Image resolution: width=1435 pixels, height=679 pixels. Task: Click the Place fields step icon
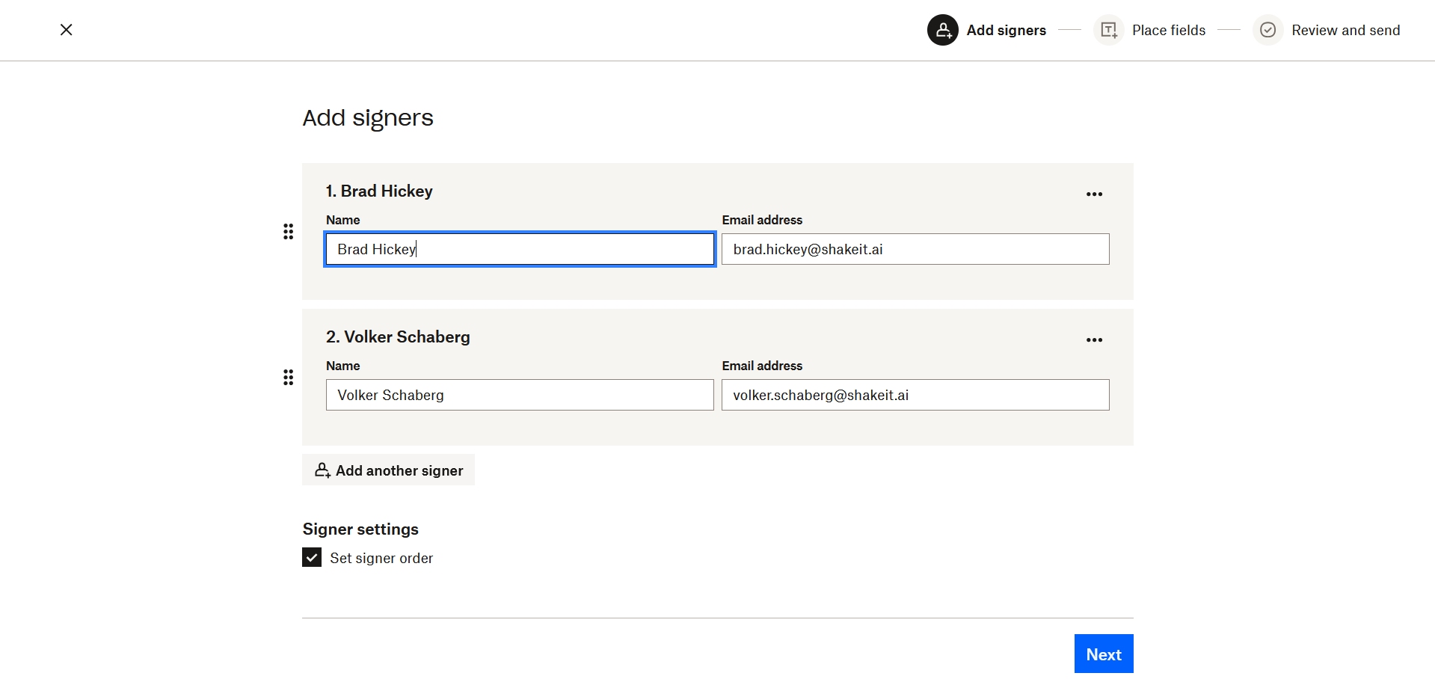[x=1109, y=30]
